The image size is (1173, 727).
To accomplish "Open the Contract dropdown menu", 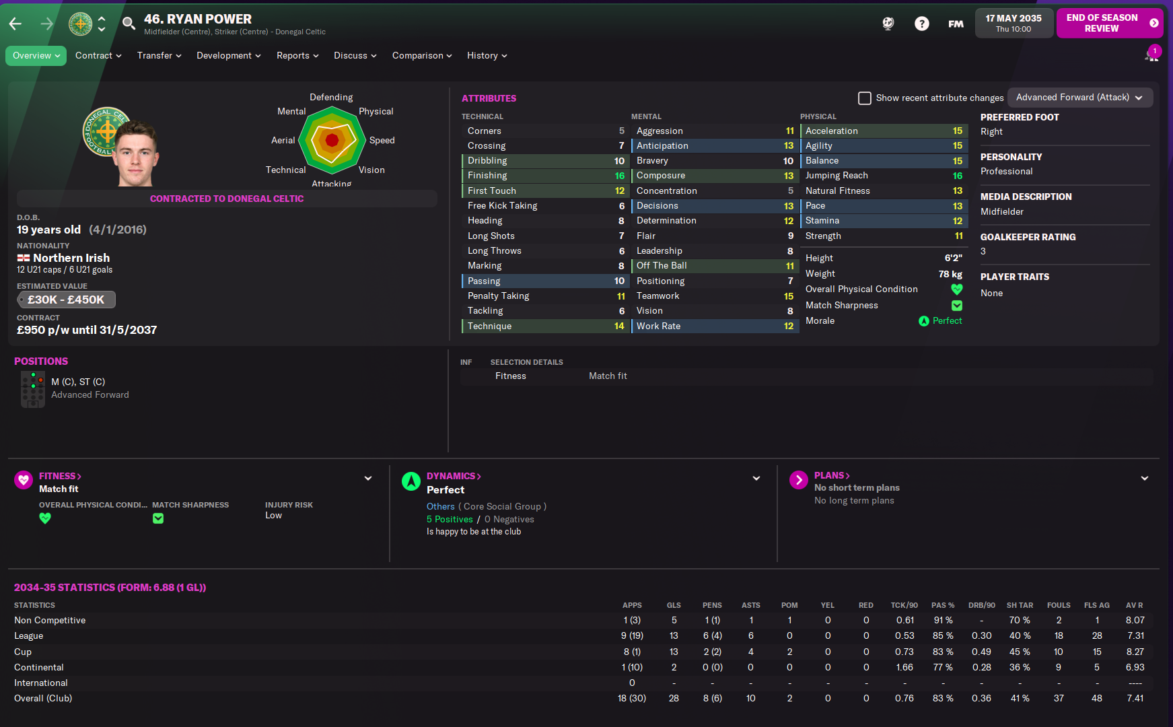I will (98, 56).
